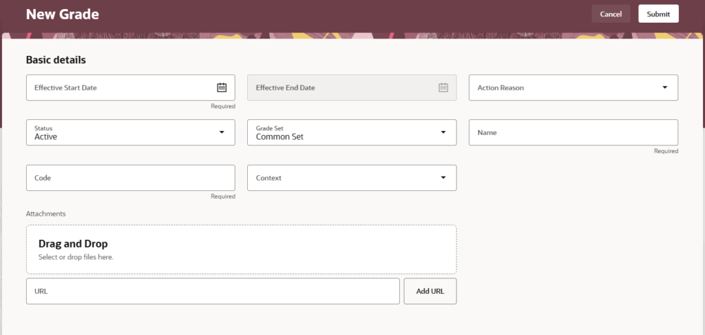Click the disabled Effective End Date field
Image resolution: width=705 pixels, height=335 pixels.
[x=341, y=88]
